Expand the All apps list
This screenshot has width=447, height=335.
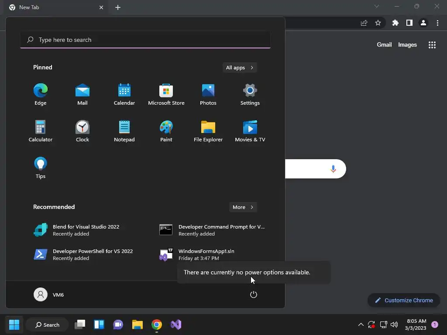point(240,68)
